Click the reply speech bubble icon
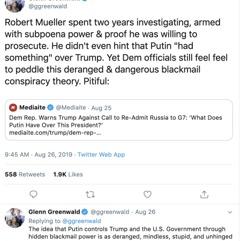 coord(33,194)
